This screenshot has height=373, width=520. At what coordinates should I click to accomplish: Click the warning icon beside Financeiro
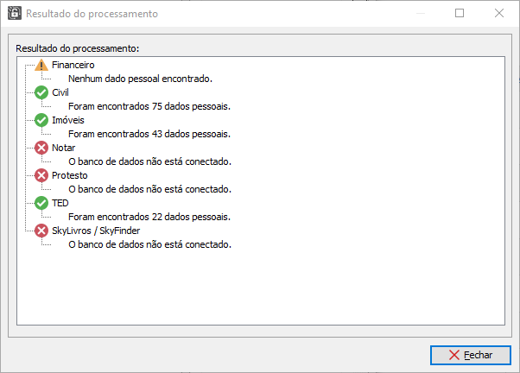tap(41, 65)
